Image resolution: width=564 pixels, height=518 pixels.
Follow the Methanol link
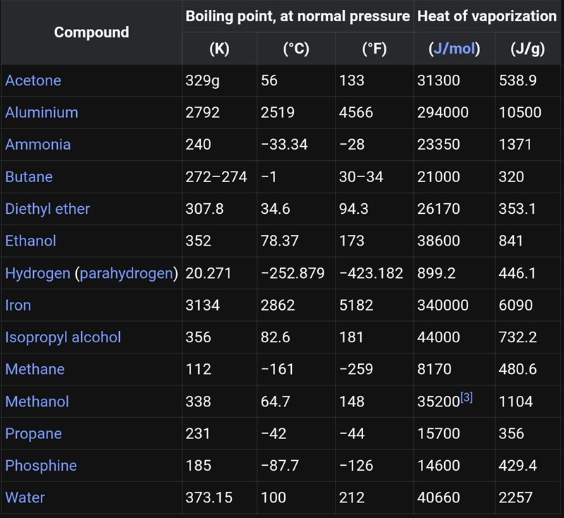(x=37, y=402)
